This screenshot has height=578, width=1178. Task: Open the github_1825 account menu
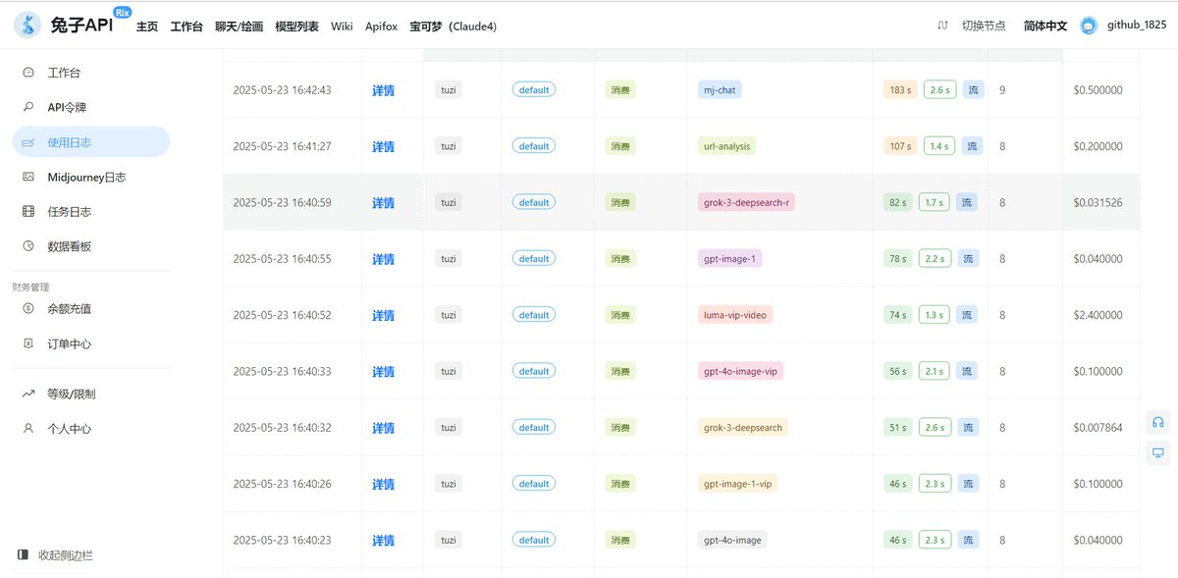point(1137,26)
